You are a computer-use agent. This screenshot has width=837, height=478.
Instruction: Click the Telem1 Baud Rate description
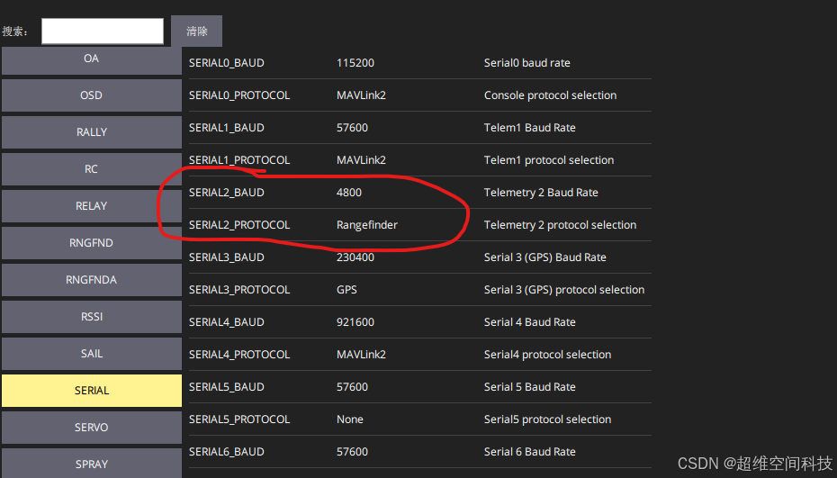(529, 128)
